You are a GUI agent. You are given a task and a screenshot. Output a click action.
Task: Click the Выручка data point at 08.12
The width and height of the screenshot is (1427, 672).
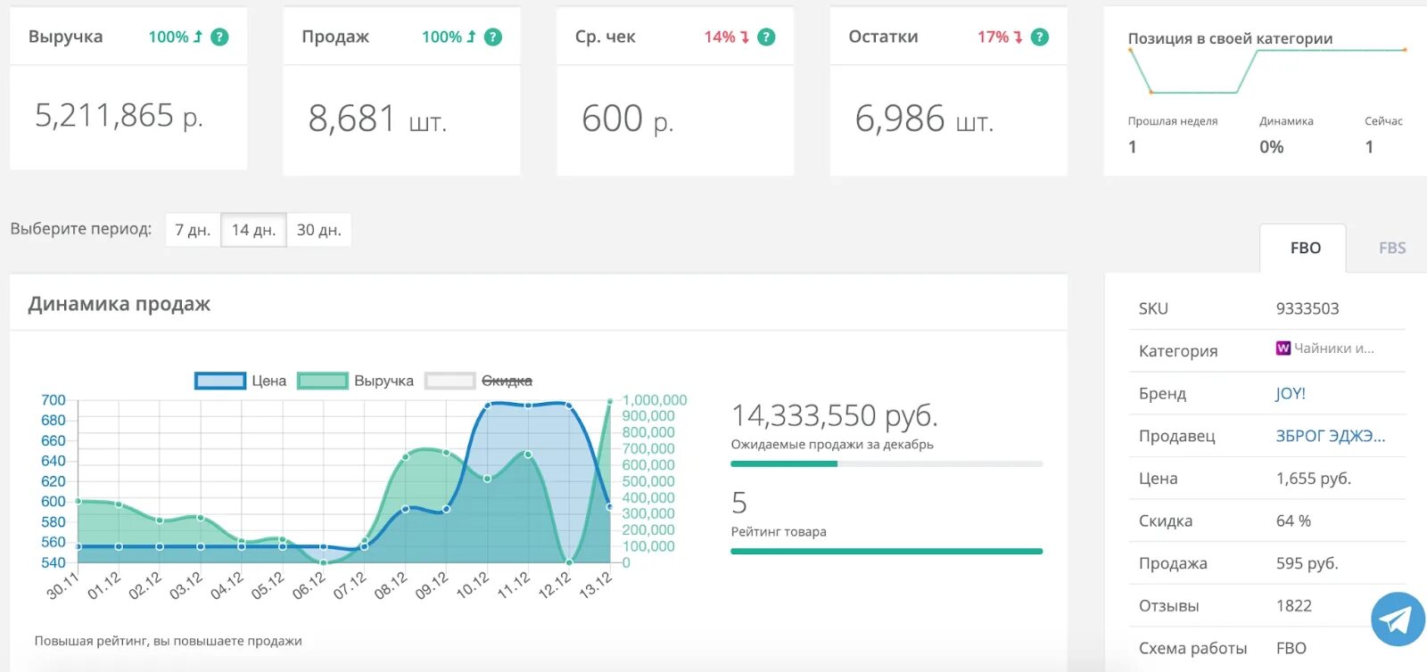(405, 456)
